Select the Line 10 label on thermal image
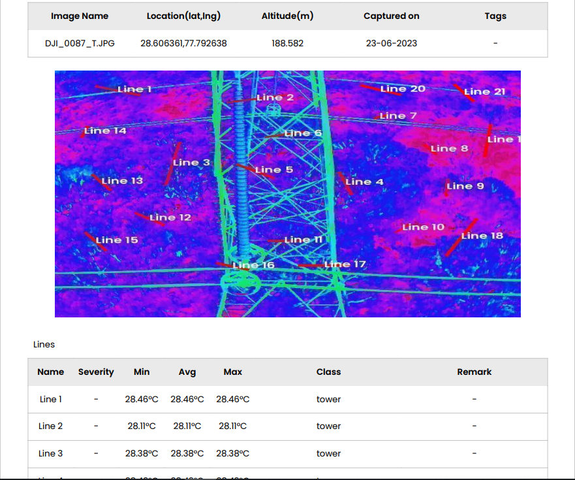The height and width of the screenshot is (480, 575). (x=423, y=227)
